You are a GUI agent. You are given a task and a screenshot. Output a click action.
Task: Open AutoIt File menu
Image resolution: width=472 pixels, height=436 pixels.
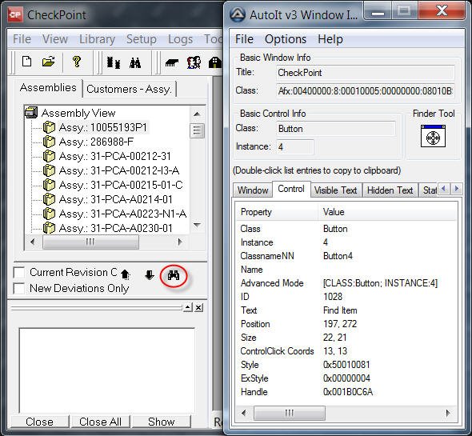coord(244,39)
